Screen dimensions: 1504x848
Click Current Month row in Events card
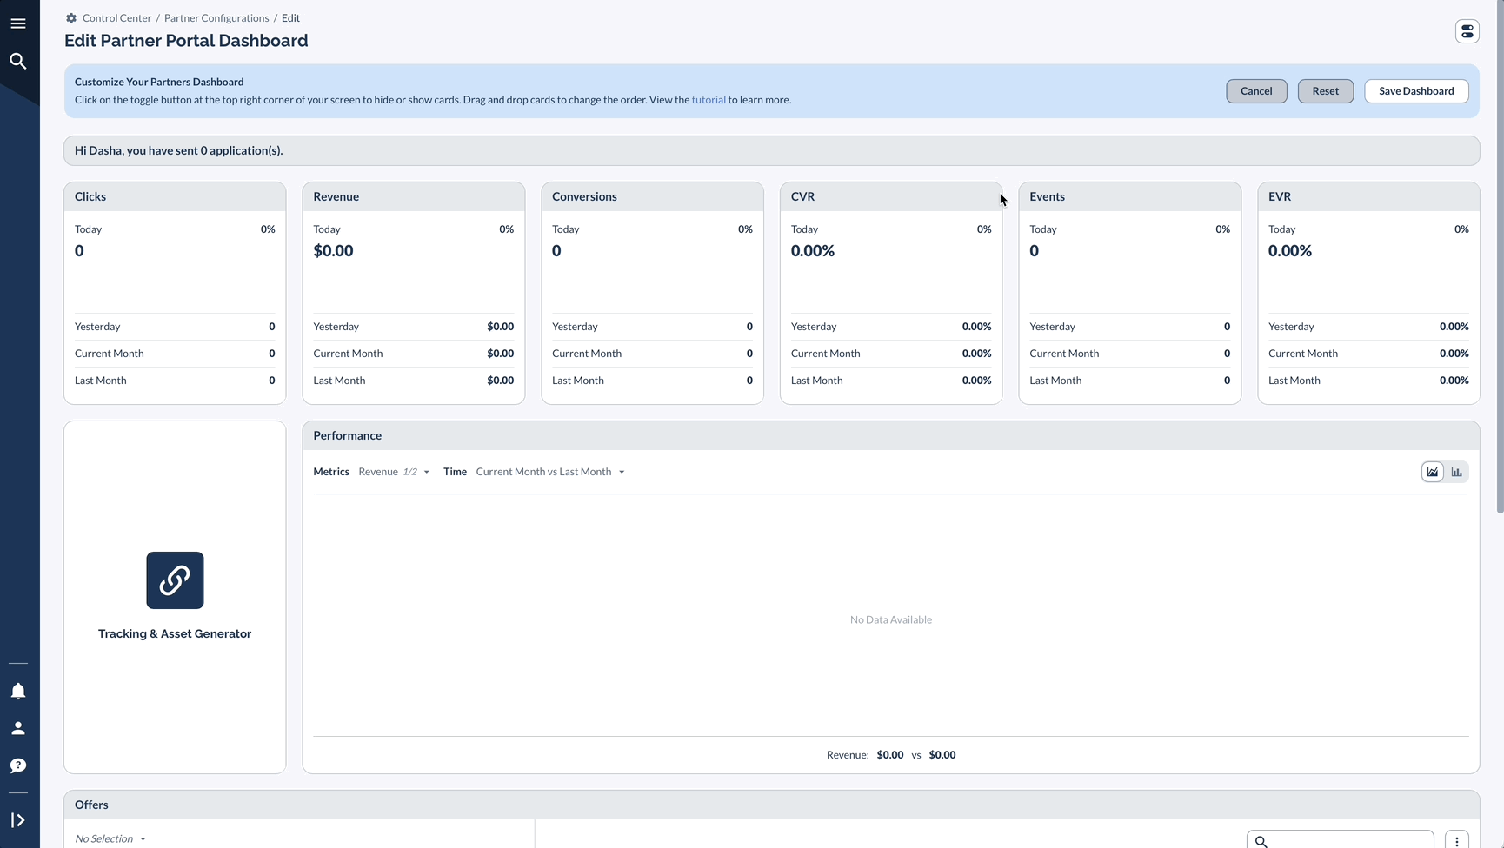tap(1130, 354)
